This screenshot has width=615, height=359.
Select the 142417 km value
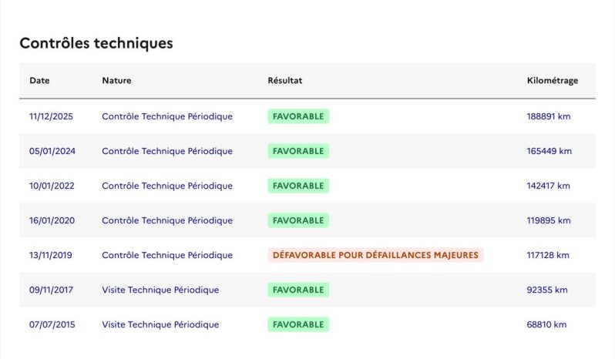tap(548, 186)
